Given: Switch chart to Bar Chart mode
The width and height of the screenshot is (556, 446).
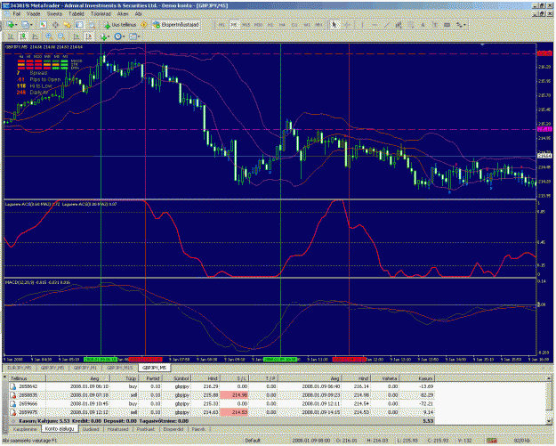Looking at the screenshot, I should point(11,36).
